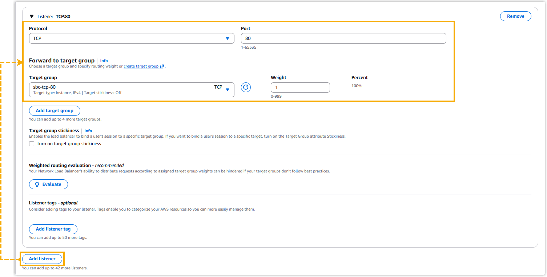Click the blue caret in Protocol field
Viewport: 547px width, 277px height.
pos(228,38)
